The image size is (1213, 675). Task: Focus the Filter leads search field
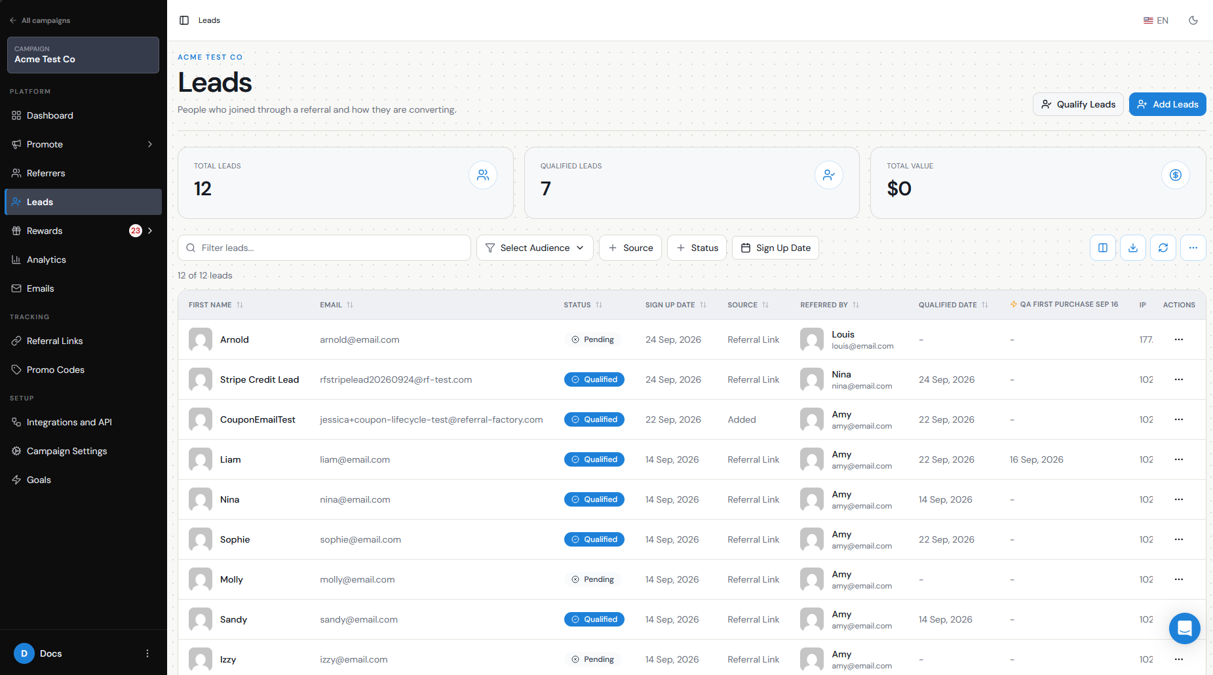[x=324, y=248]
